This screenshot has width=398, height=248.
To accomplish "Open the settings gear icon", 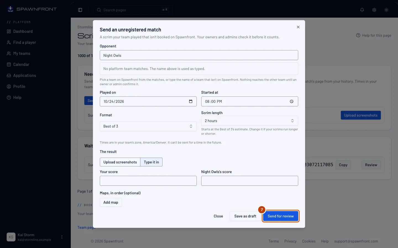I will pos(374,10).
